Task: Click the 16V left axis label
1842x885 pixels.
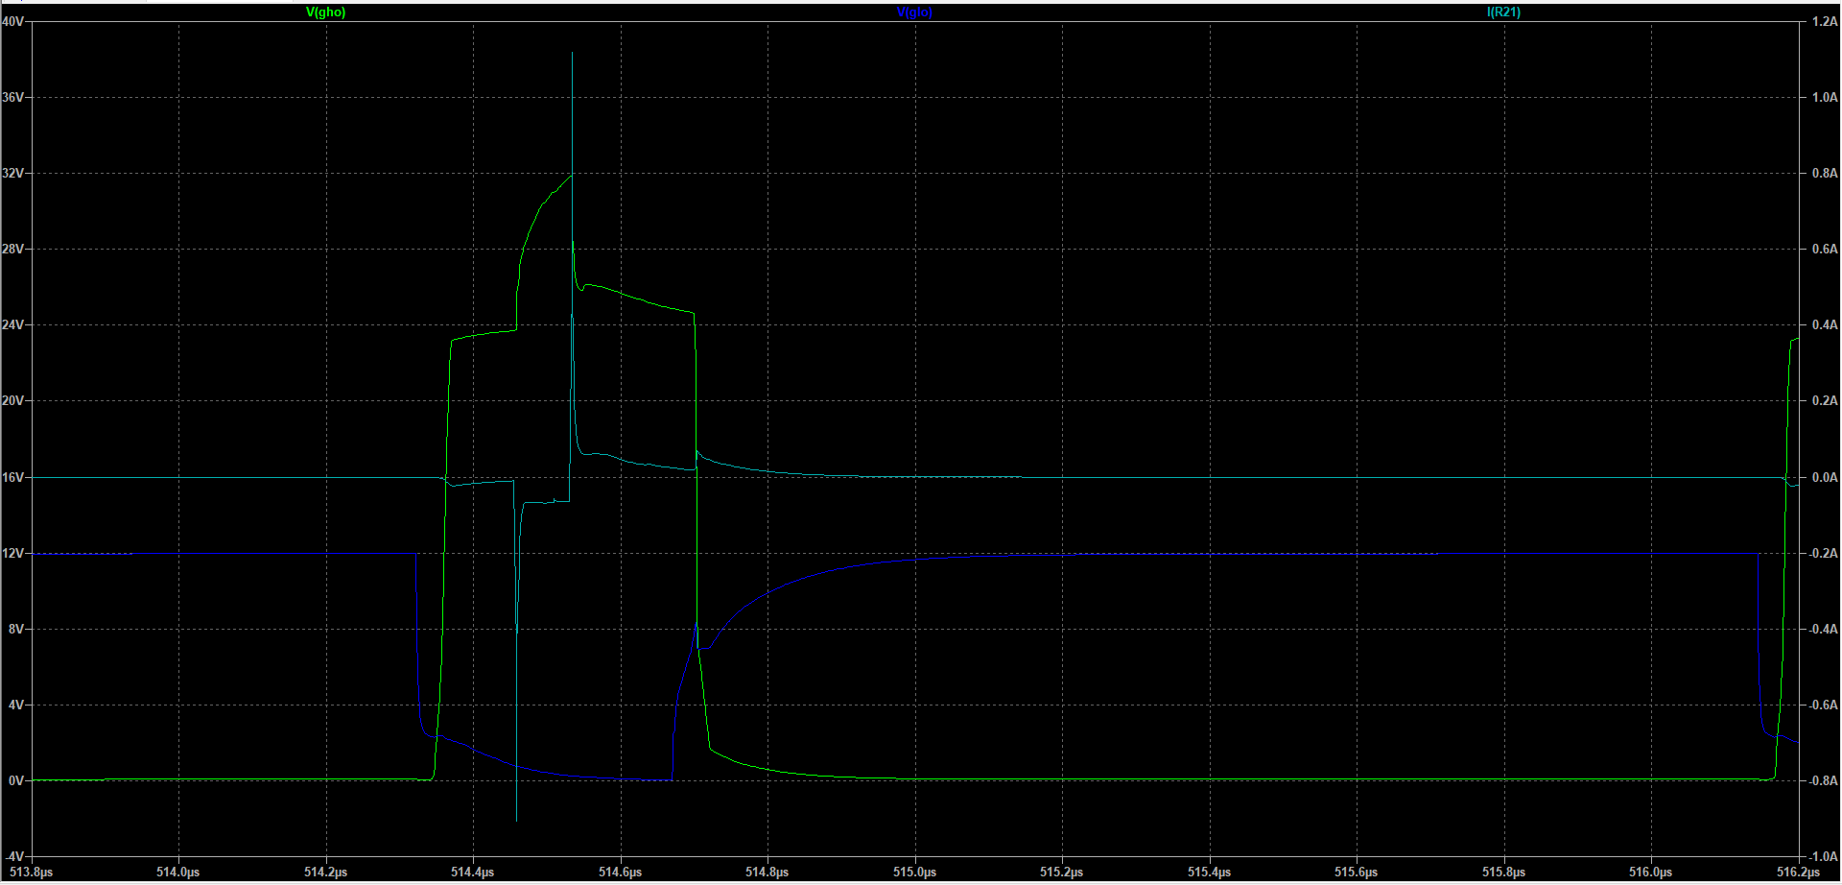Action: tap(13, 477)
